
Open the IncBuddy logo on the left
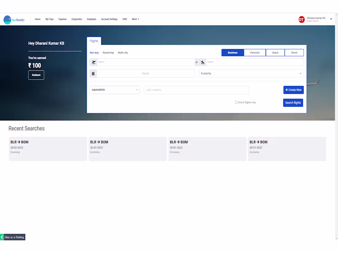coord(14,19)
